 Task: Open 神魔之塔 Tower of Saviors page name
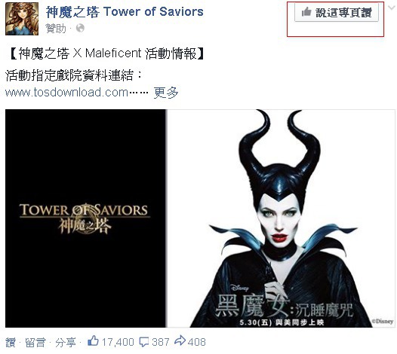click(125, 12)
